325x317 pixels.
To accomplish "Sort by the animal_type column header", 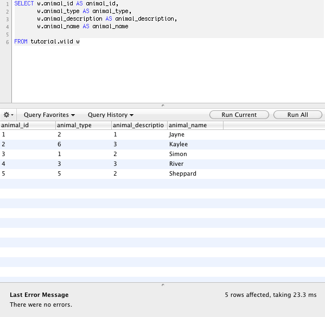I will [x=84, y=125].
